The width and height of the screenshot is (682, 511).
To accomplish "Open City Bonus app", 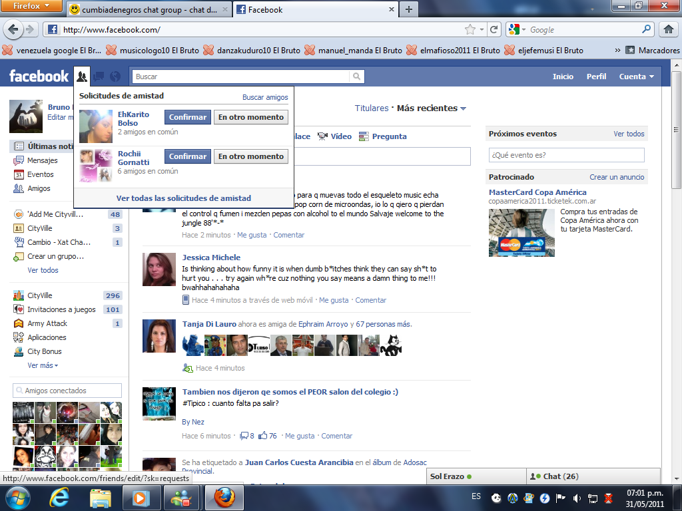I will [x=45, y=351].
